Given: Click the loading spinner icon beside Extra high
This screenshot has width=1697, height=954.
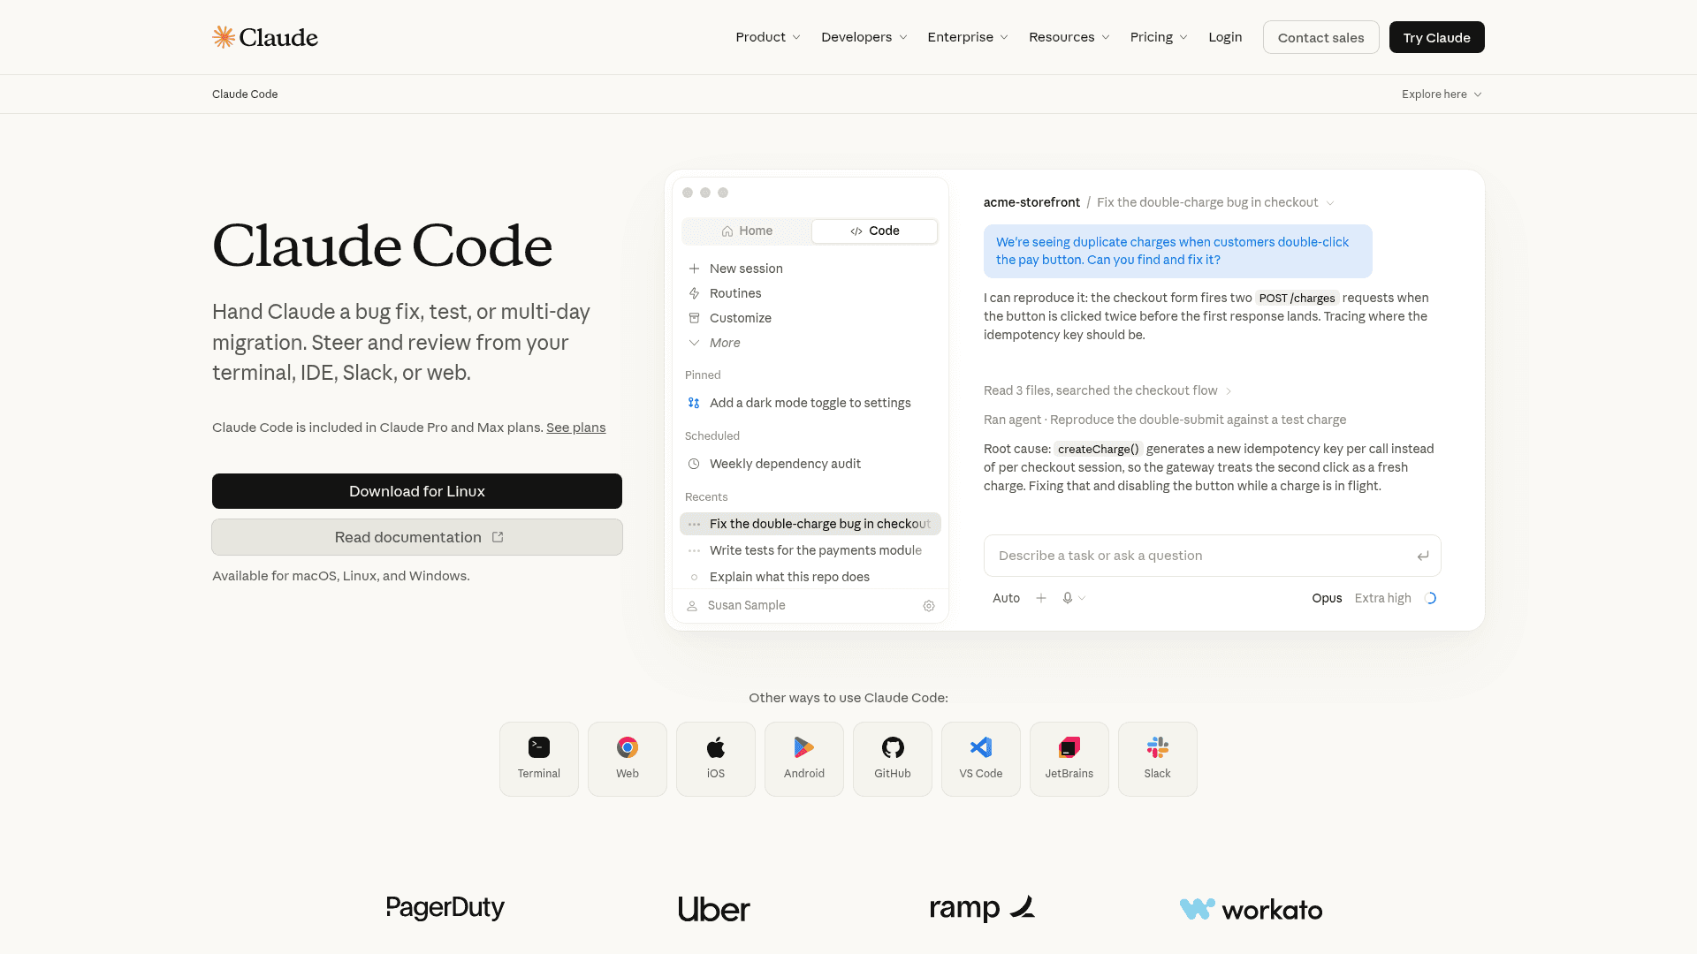Looking at the screenshot, I should [x=1431, y=598].
